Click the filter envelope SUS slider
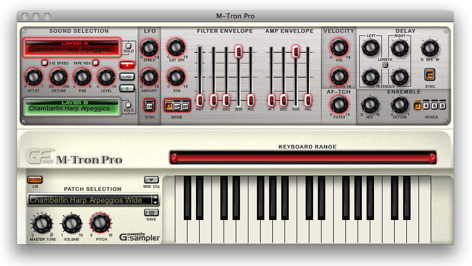 point(238,52)
